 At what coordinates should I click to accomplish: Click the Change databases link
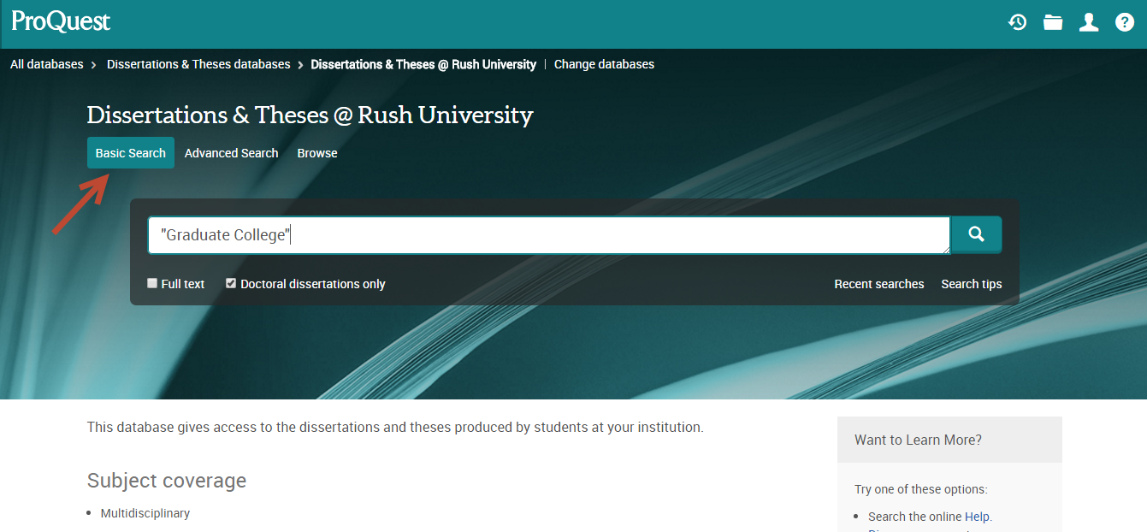(x=604, y=64)
